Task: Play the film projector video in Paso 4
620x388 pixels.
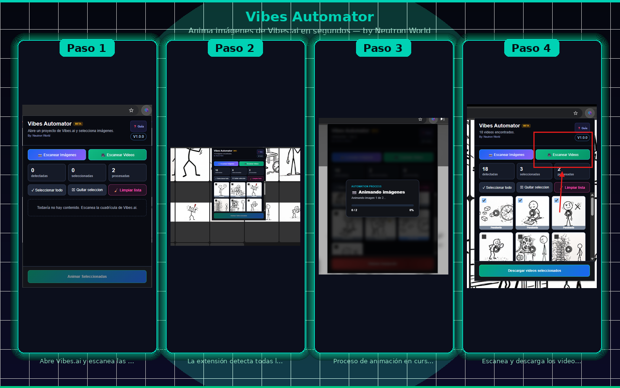Action: click(x=532, y=249)
